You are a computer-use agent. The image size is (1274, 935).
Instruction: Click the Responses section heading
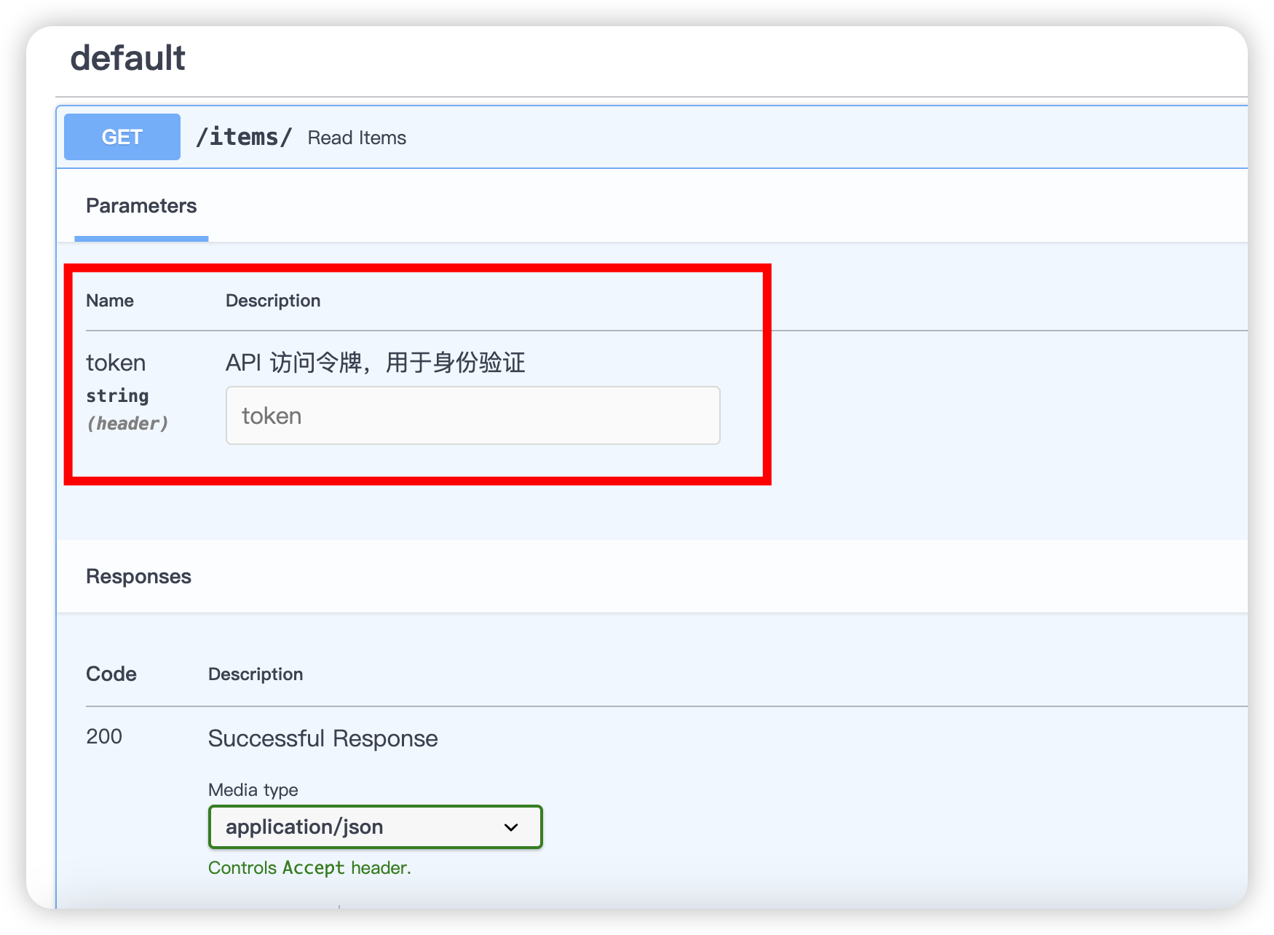tap(138, 577)
